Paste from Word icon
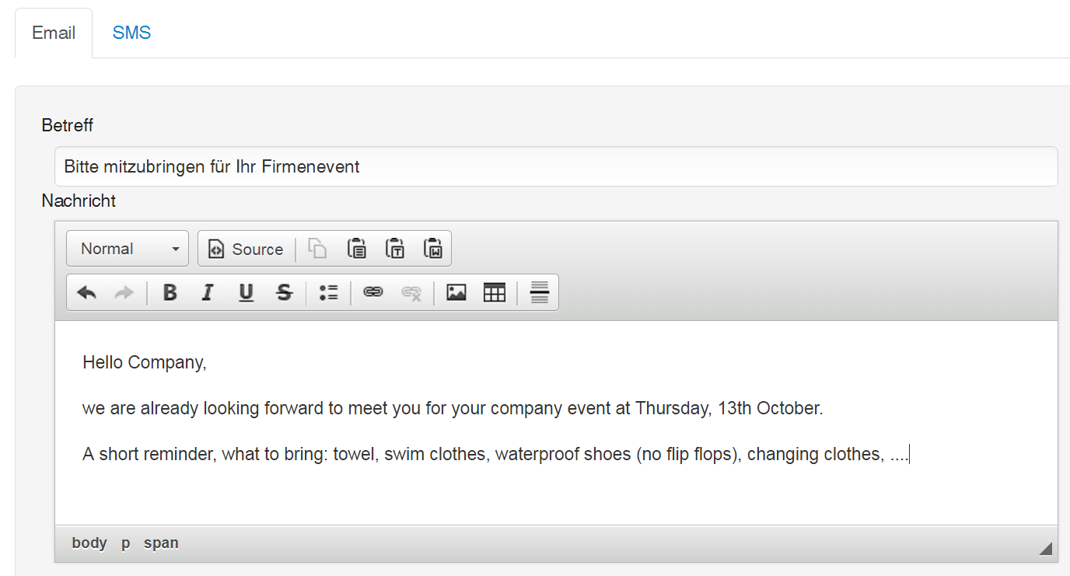This screenshot has width=1070, height=576. [x=432, y=249]
